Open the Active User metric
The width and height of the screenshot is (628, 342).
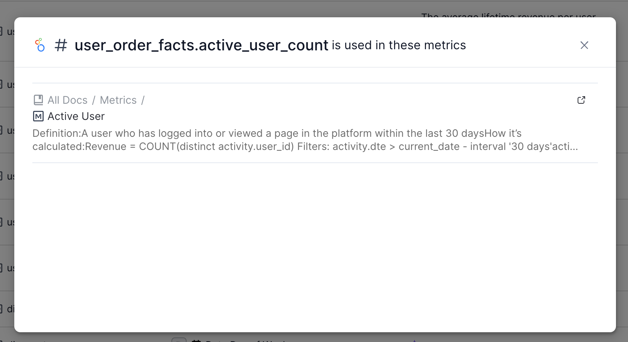coord(76,117)
